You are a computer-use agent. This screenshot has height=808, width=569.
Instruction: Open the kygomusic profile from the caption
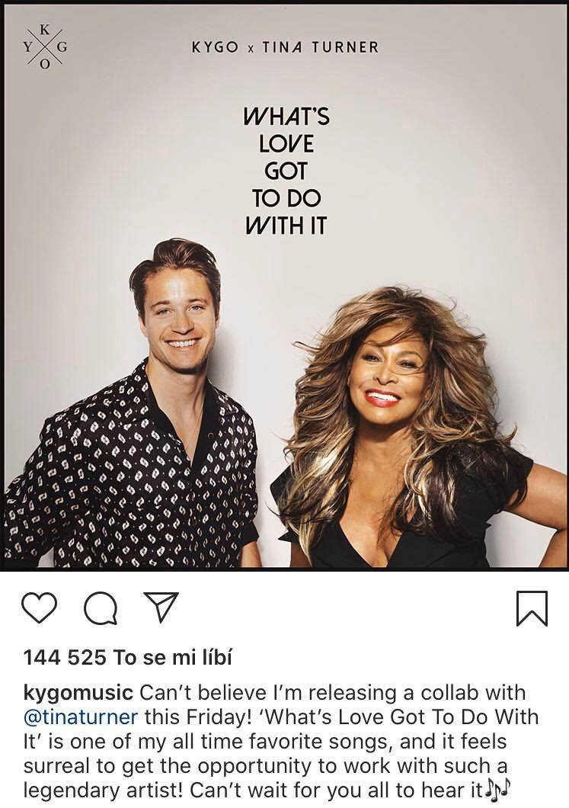pyautogui.click(x=78, y=693)
